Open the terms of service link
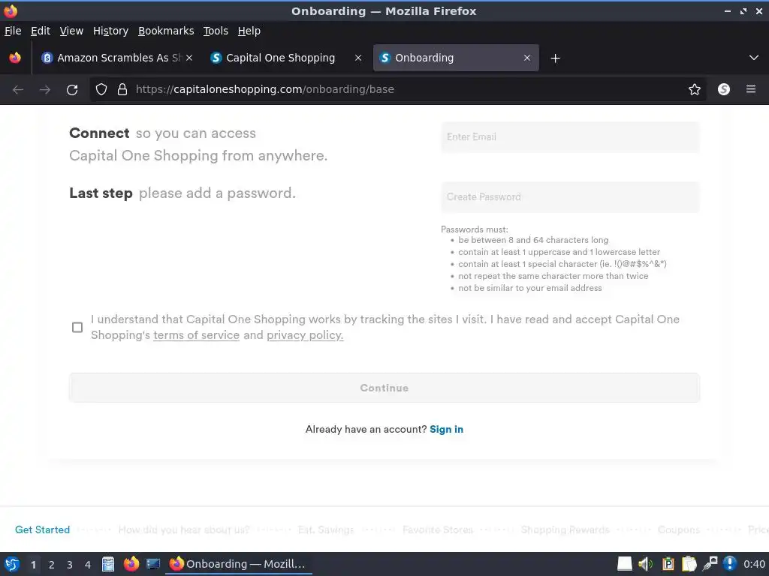Screen dimensions: 769x576 point(196,335)
